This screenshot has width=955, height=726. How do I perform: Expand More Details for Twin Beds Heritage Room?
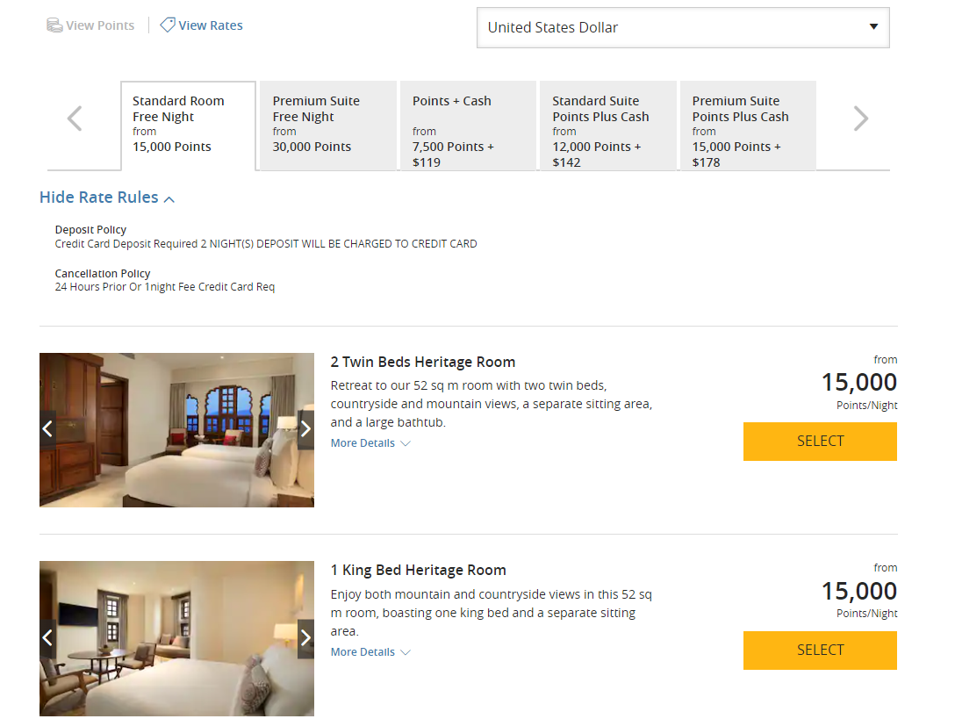point(370,443)
